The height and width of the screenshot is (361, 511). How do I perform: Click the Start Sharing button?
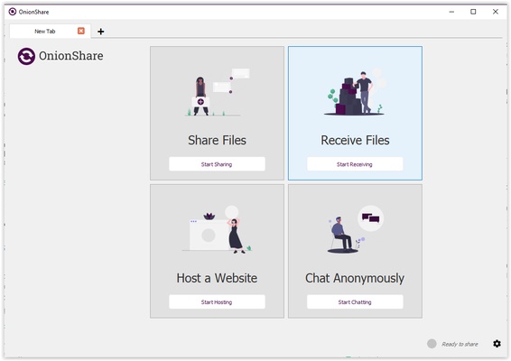point(217,164)
